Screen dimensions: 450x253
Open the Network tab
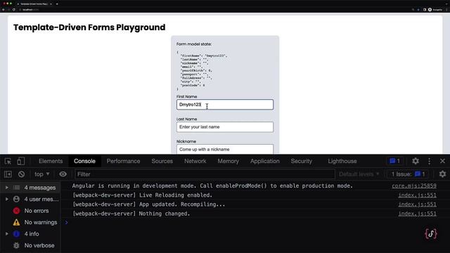click(x=195, y=161)
